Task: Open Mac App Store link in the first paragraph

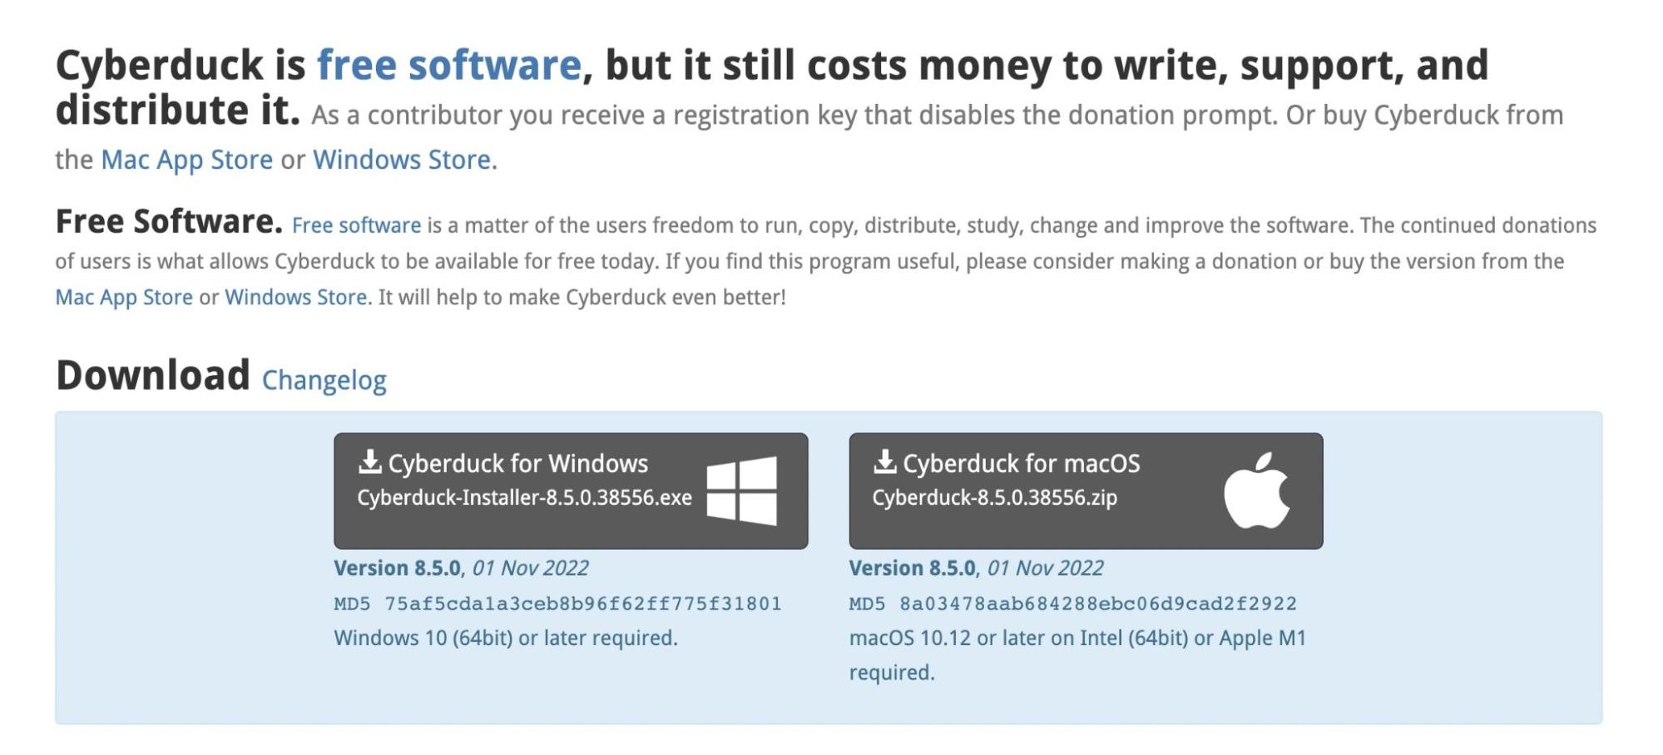Action: (x=186, y=160)
